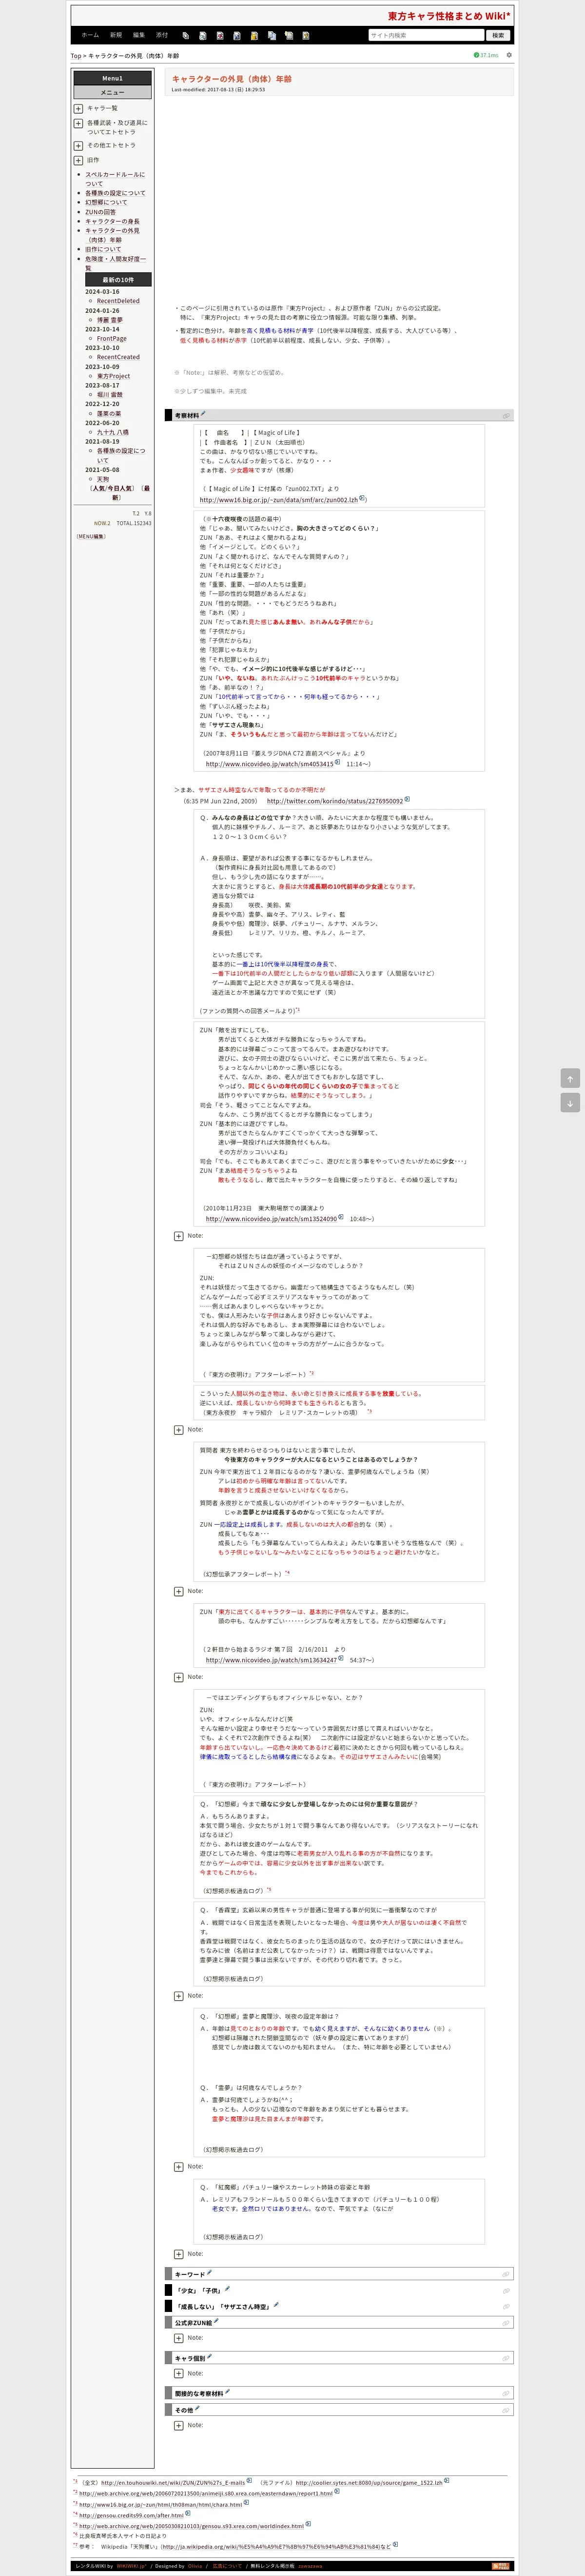Go to Top in the breadcrumb
This screenshot has width=585, height=2576.
[76, 56]
